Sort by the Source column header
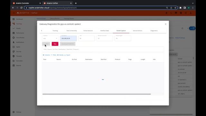 [x=59, y=59]
